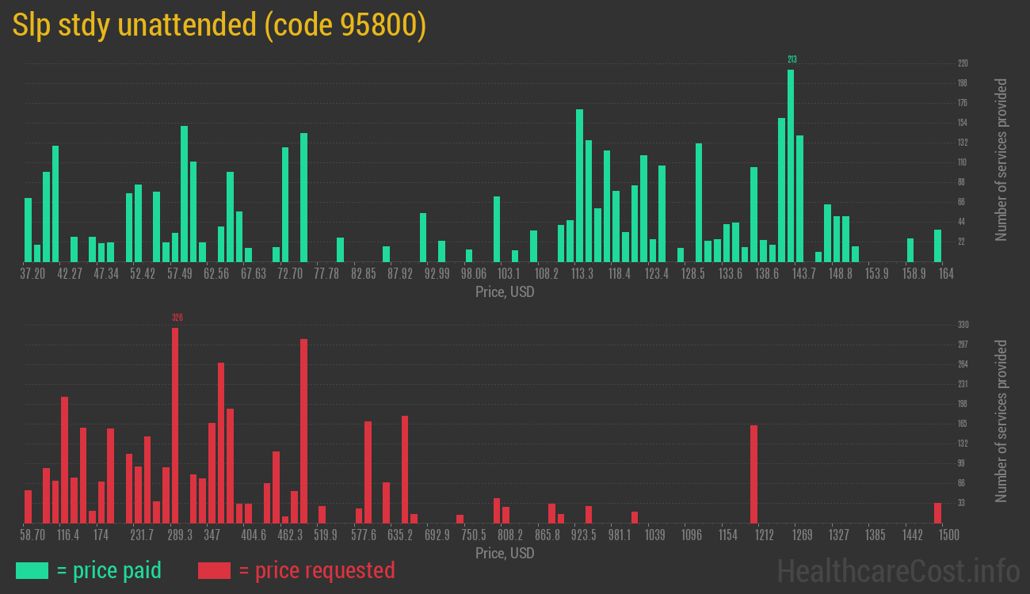Click the "Price, USD" label under red chart
The height and width of the screenshot is (594, 1030).
click(x=505, y=554)
